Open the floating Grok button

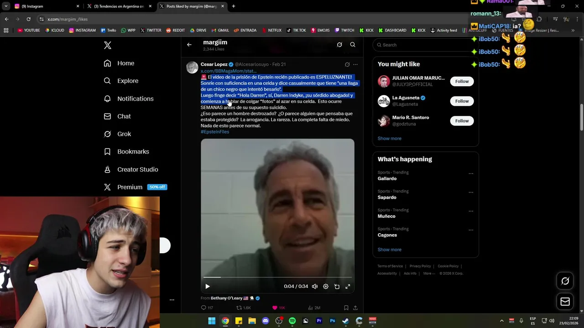565,281
